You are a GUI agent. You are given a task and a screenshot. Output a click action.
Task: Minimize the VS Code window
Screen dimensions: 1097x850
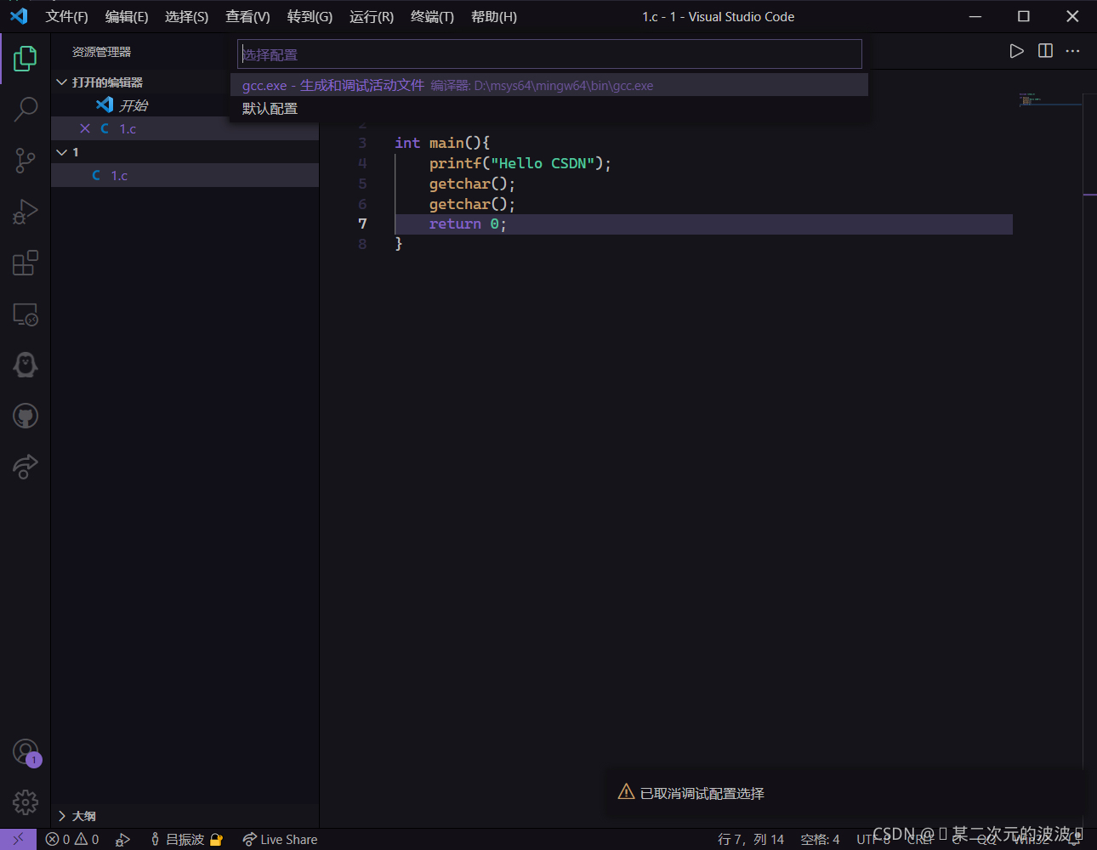(x=975, y=16)
